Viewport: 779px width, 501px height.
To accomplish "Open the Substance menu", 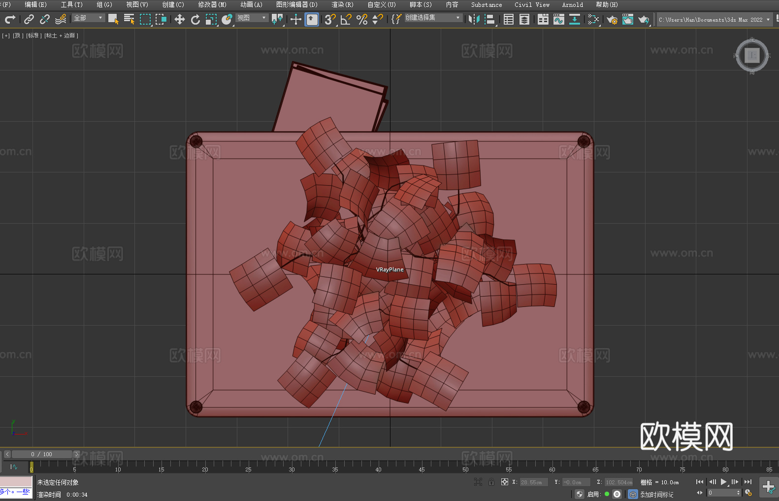I will click(x=487, y=4).
